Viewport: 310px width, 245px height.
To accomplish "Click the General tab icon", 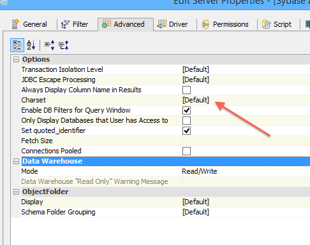I will 15,24.
